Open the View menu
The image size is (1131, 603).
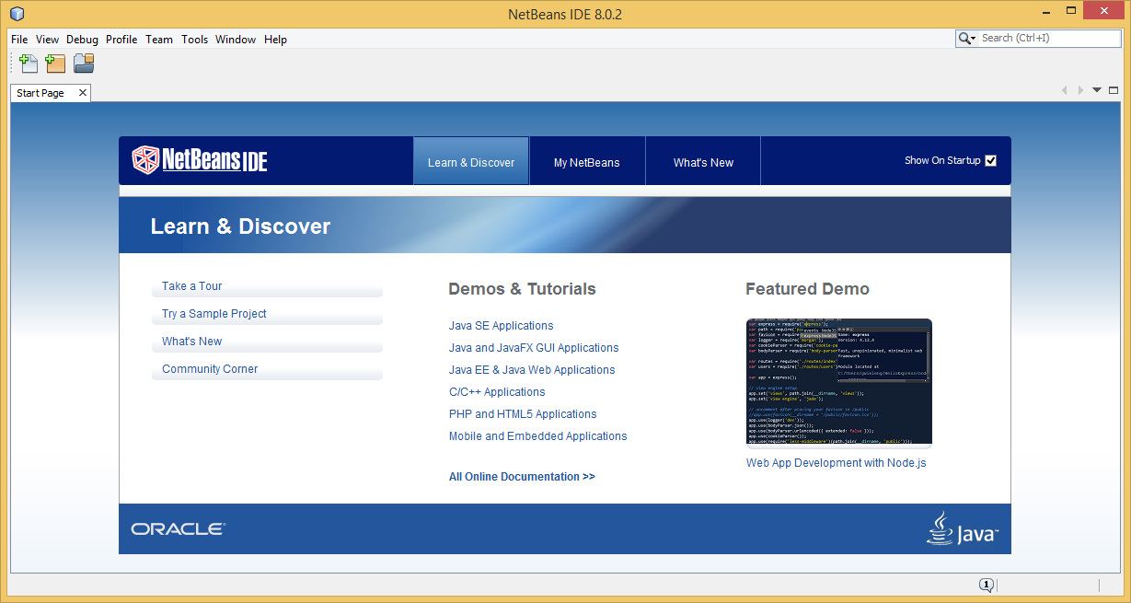[47, 40]
